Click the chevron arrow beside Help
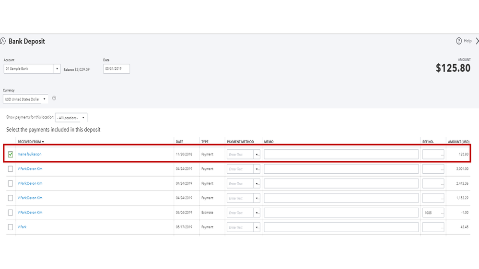Screen dimensions: 479x269 [x=477, y=41]
